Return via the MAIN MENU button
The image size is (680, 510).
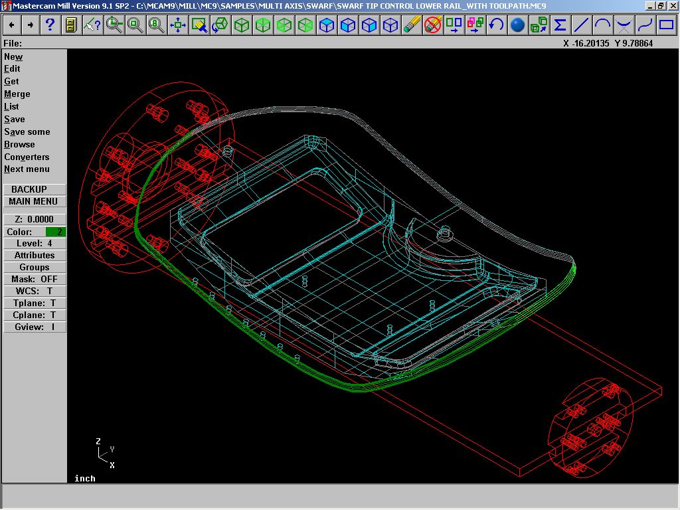[35, 201]
